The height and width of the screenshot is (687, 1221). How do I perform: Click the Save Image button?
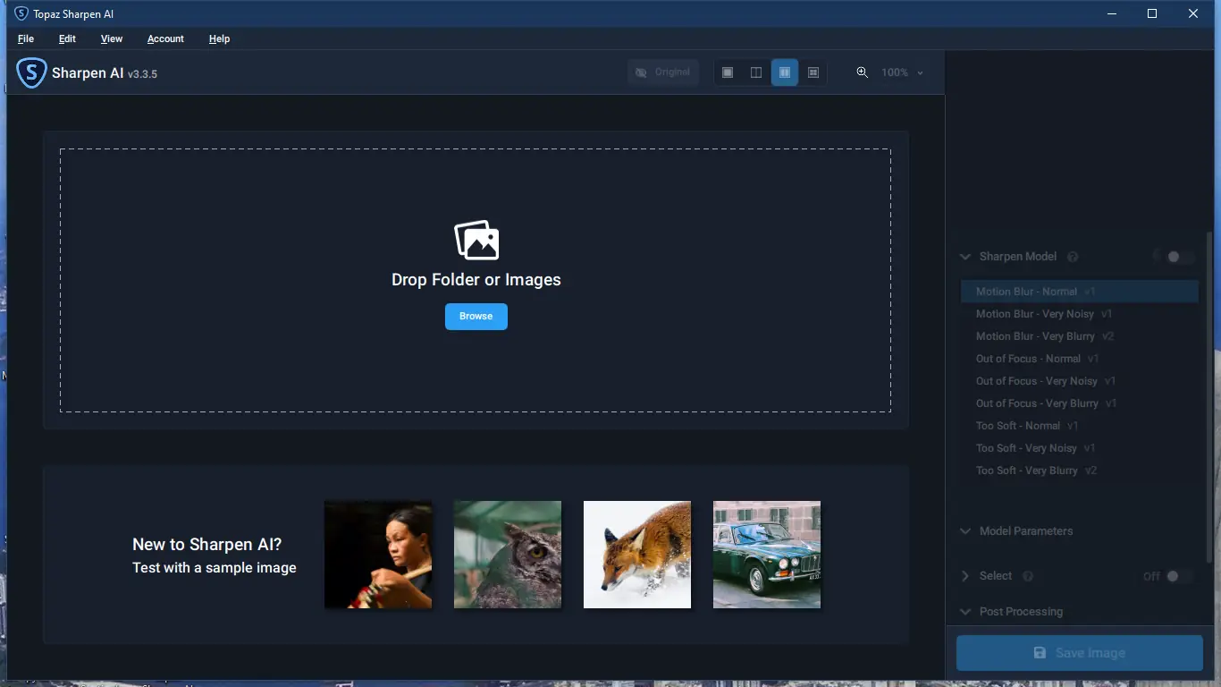(1080, 653)
